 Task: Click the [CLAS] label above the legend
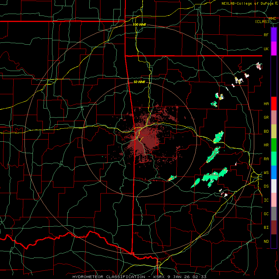click(x=262, y=22)
